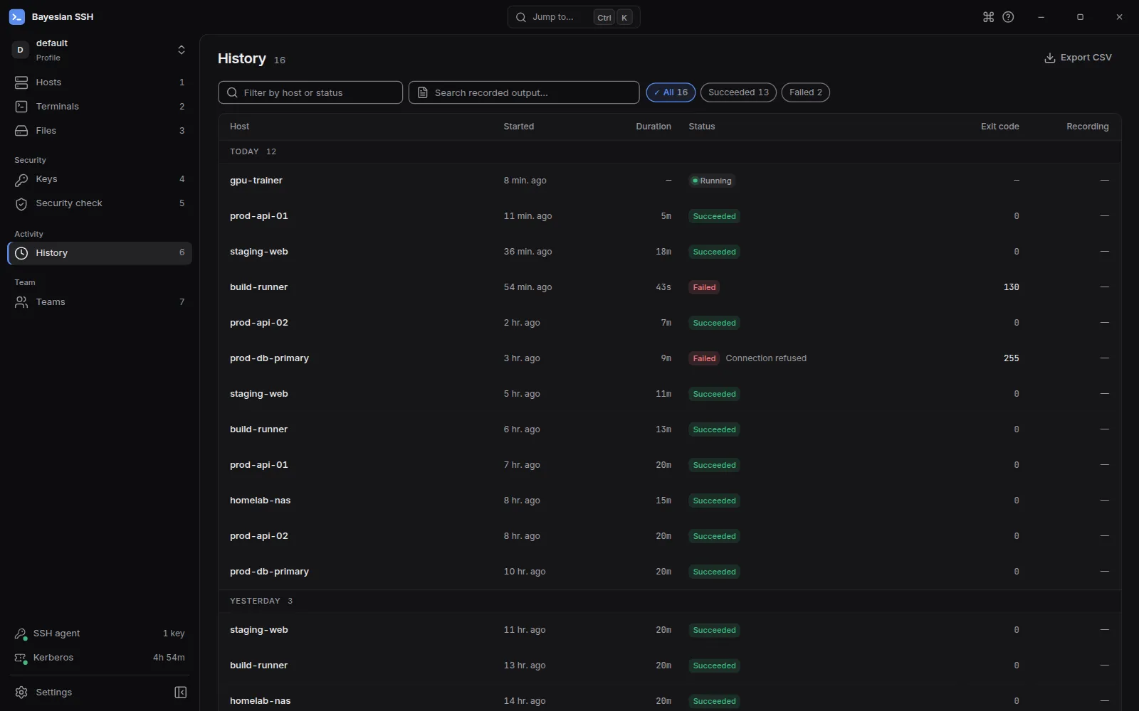Open staging-web session from 11 hr. ago

click(x=669, y=630)
